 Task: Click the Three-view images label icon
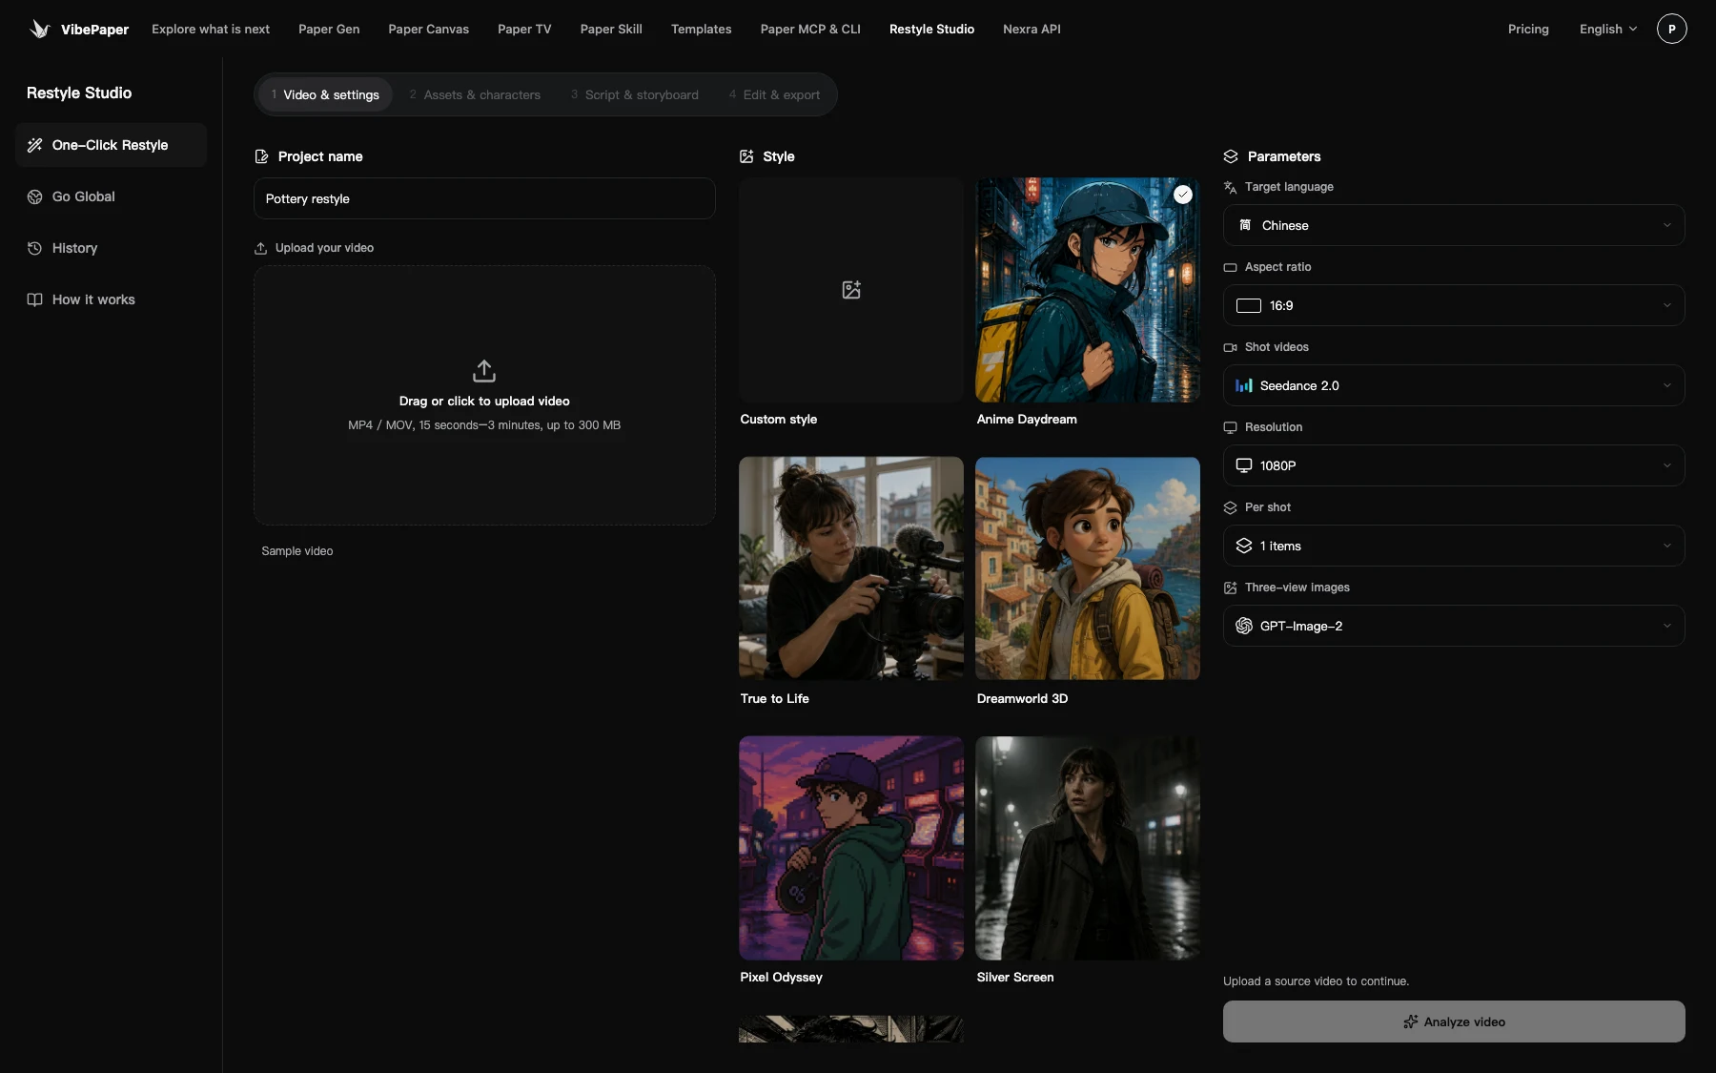[x=1230, y=588]
